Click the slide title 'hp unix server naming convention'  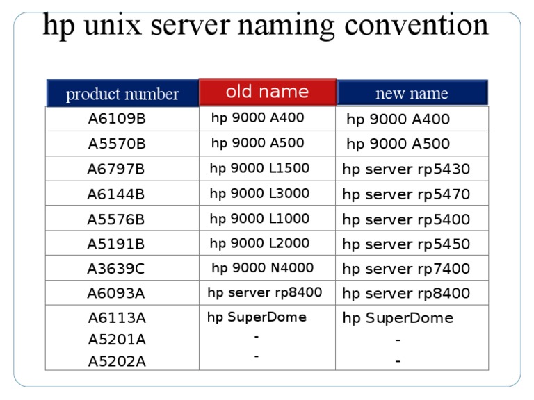[x=266, y=26]
